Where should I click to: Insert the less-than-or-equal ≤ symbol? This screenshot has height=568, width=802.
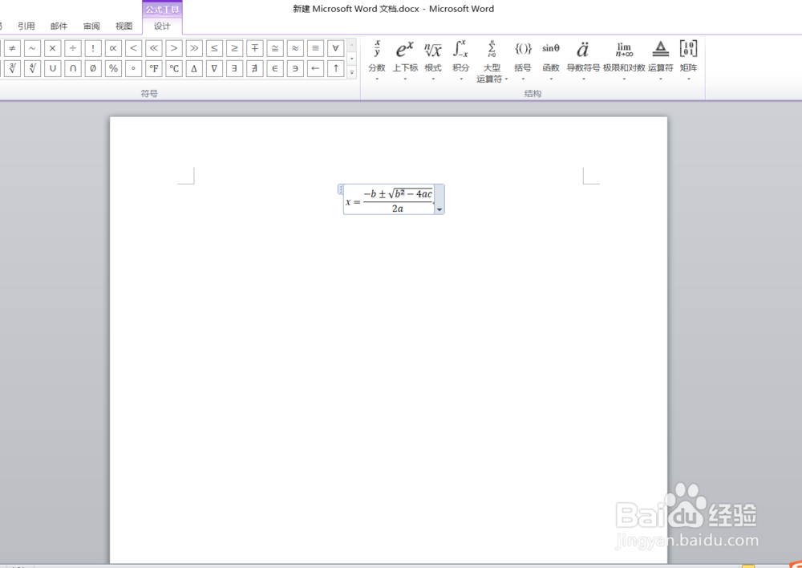click(x=214, y=49)
